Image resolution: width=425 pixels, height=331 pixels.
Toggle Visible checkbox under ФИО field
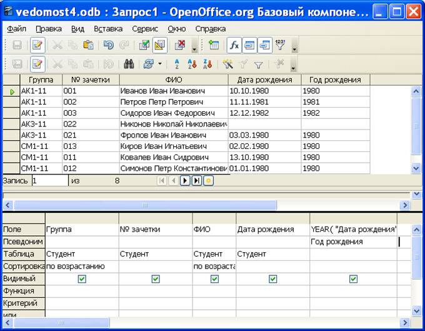tap(214, 279)
